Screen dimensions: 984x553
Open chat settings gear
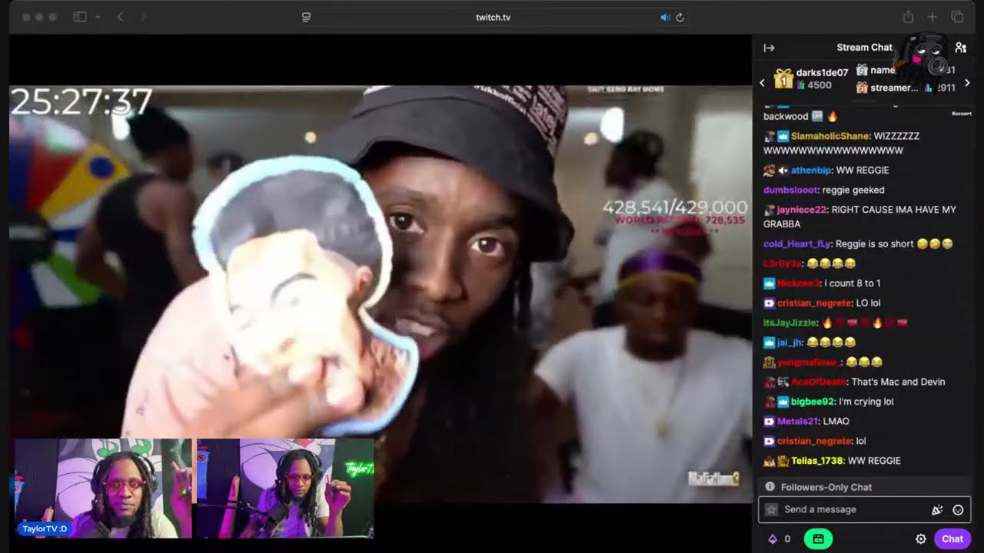920,539
